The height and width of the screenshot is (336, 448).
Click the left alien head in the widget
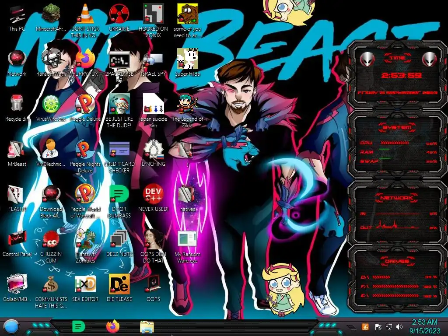click(367, 59)
